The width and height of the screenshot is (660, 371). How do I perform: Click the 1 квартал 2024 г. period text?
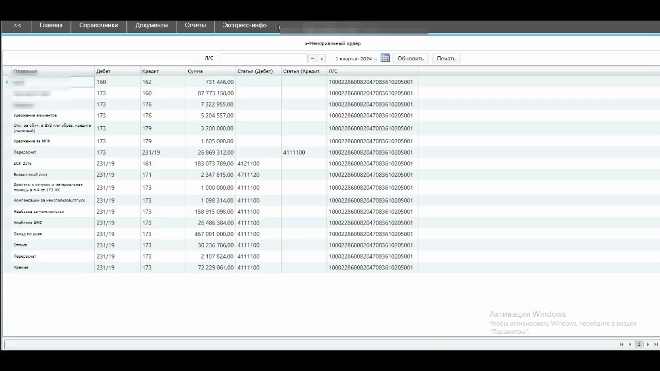point(356,59)
